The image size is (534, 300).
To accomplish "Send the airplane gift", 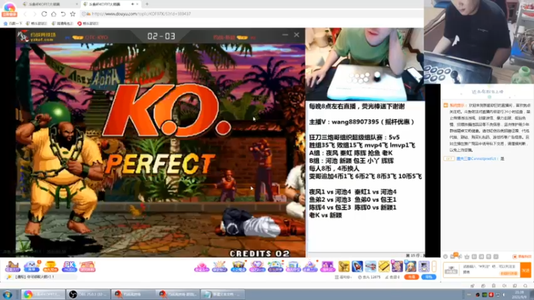I will (370, 266).
